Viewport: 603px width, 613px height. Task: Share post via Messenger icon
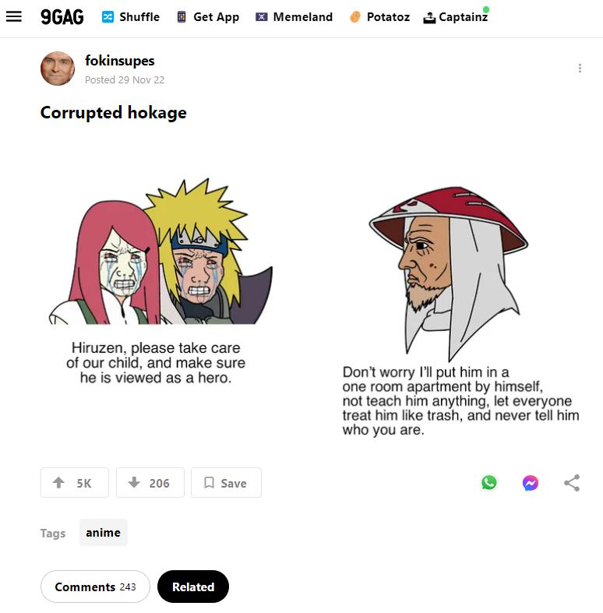tap(531, 483)
